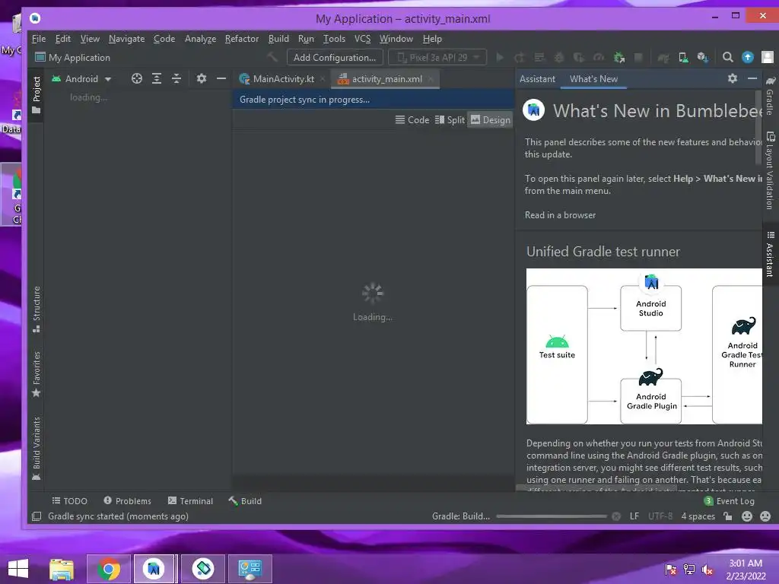Open the Build menu
The image size is (779, 584).
click(278, 39)
